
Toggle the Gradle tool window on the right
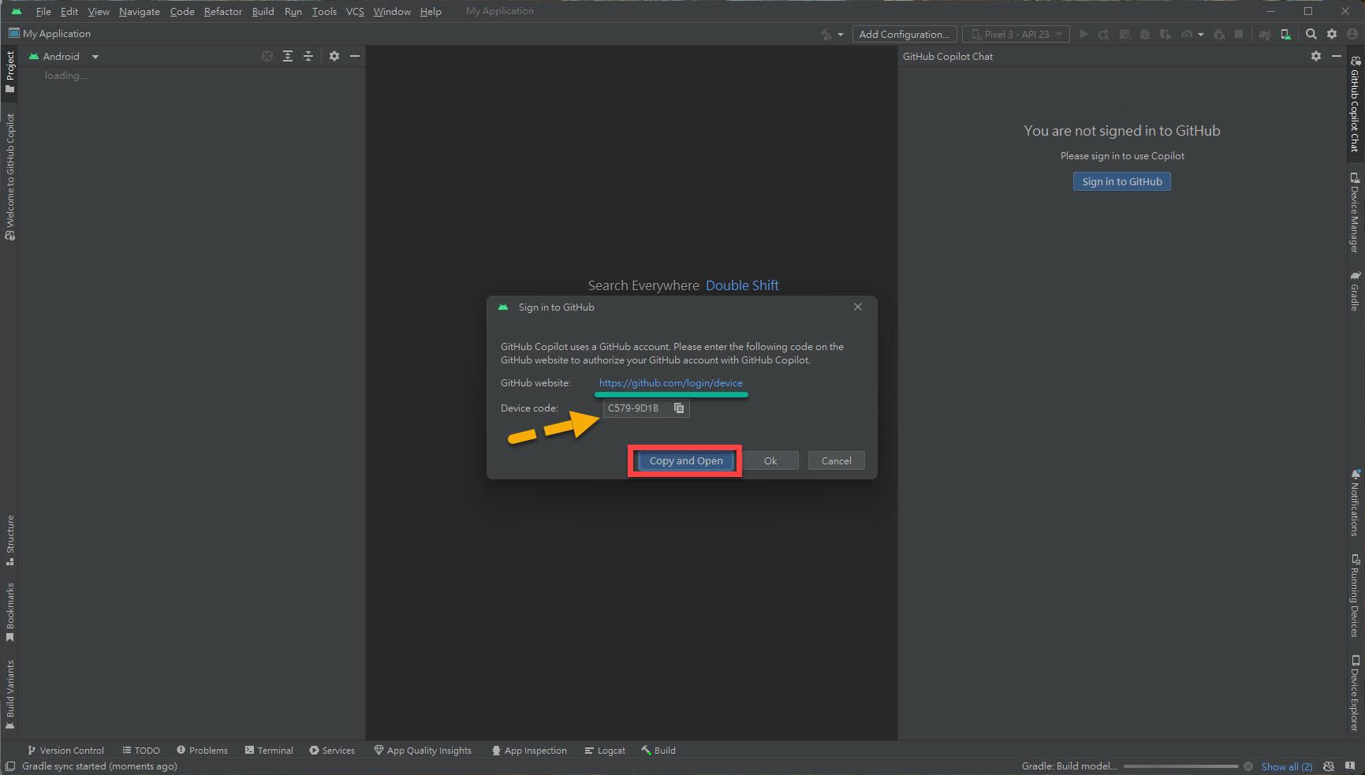[x=1355, y=292]
